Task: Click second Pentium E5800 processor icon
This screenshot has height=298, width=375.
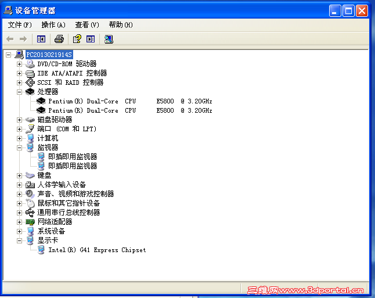Action: (x=41, y=110)
